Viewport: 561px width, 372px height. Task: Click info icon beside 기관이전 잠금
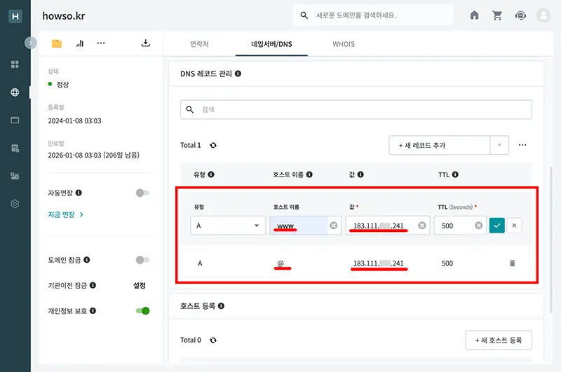93,285
